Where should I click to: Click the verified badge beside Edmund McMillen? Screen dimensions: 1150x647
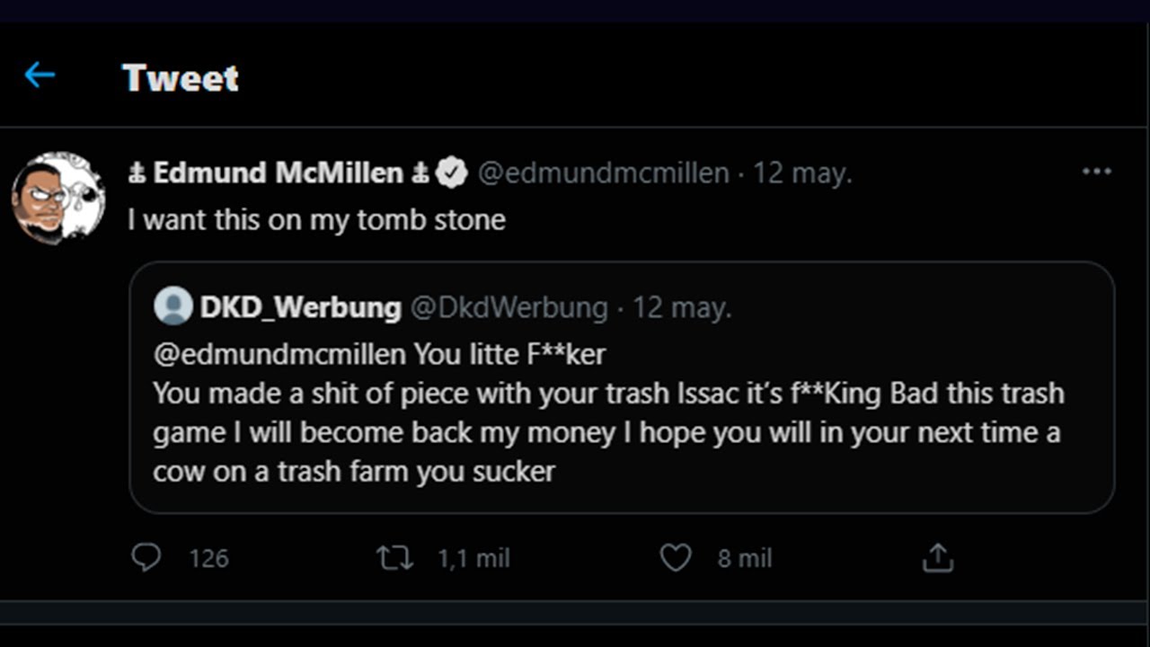point(452,173)
